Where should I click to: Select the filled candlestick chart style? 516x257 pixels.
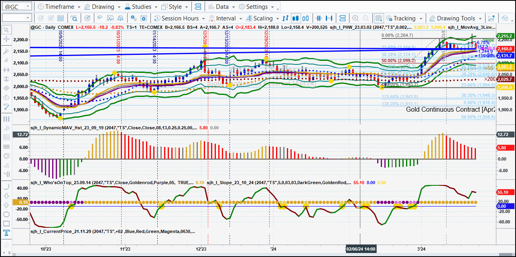click(x=296, y=18)
